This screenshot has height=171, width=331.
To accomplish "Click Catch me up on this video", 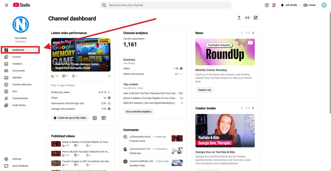I will point(70,118).
